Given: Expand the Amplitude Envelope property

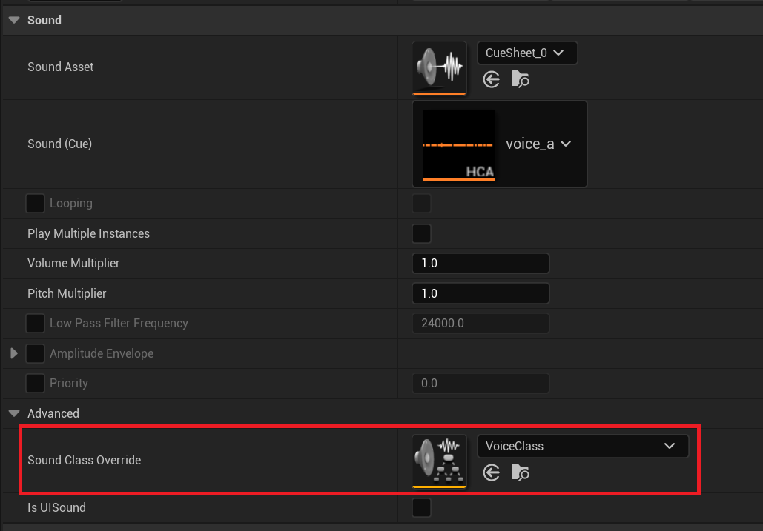Looking at the screenshot, I should (x=14, y=354).
